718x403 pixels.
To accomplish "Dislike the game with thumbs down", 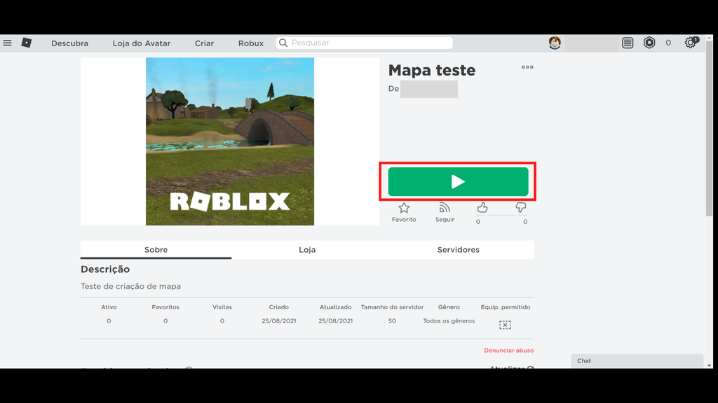I will coord(521,208).
